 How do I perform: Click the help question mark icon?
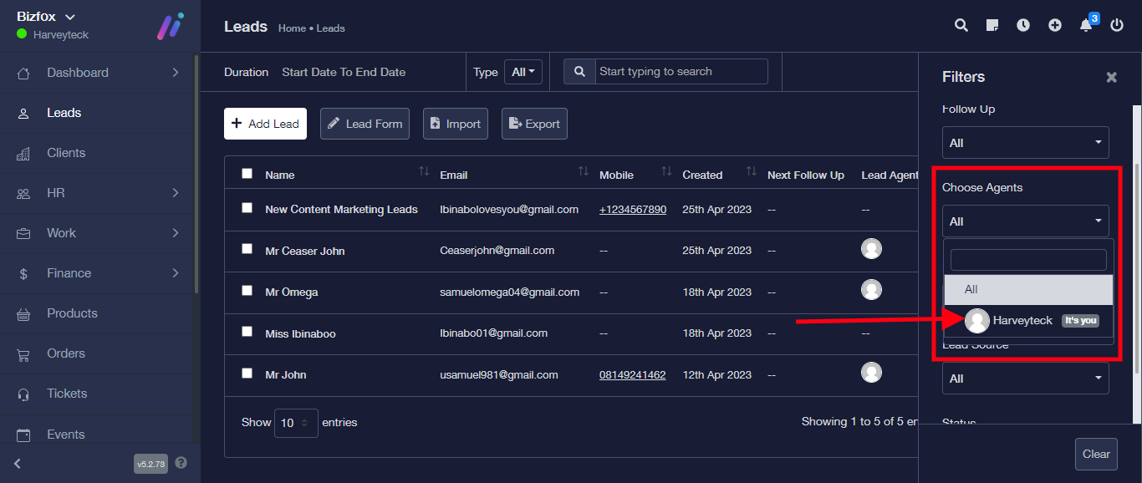tap(181, 463)
